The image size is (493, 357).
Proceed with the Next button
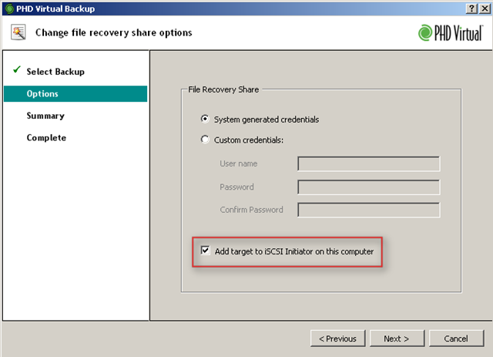(395, 338)
